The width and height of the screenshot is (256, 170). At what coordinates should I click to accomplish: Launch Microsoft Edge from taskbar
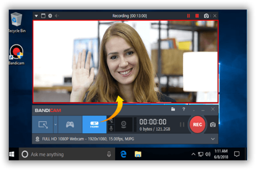pyautogui.click(x=124, y=154)
